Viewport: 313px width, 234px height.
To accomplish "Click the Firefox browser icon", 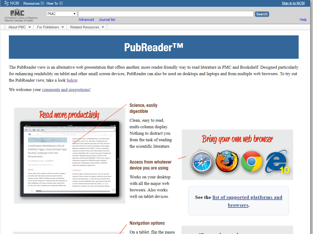I will click(226, 162).
